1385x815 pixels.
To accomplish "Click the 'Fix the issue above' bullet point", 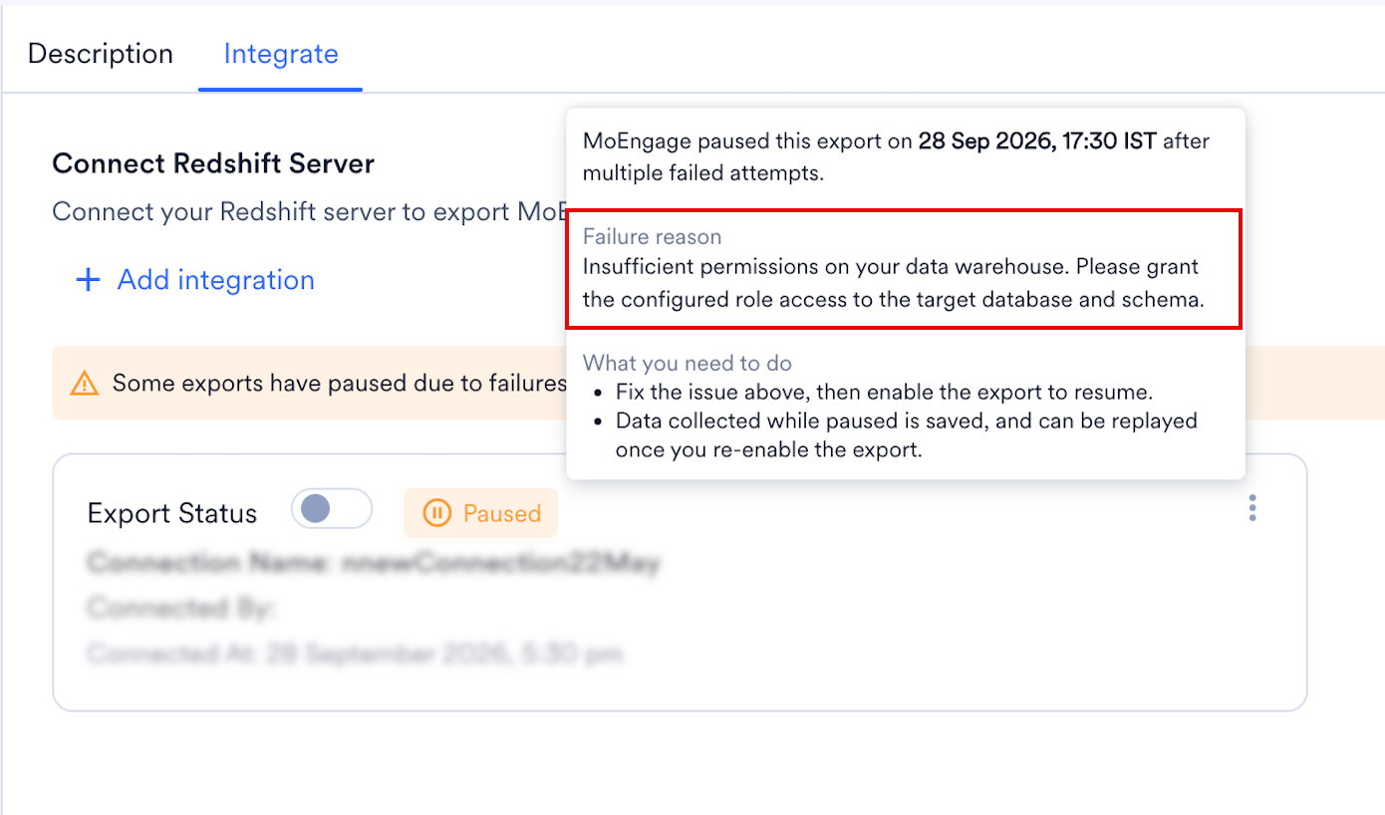I will pos(884,392).
